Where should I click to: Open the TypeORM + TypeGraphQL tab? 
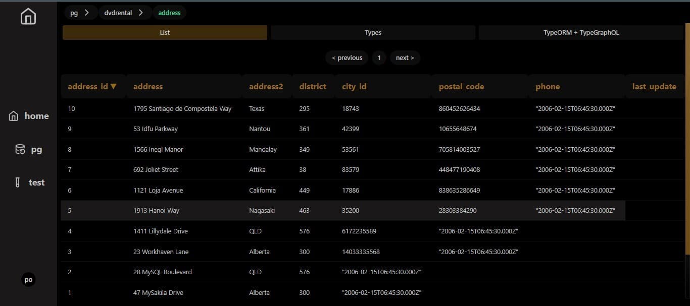(x=581, y=32)
